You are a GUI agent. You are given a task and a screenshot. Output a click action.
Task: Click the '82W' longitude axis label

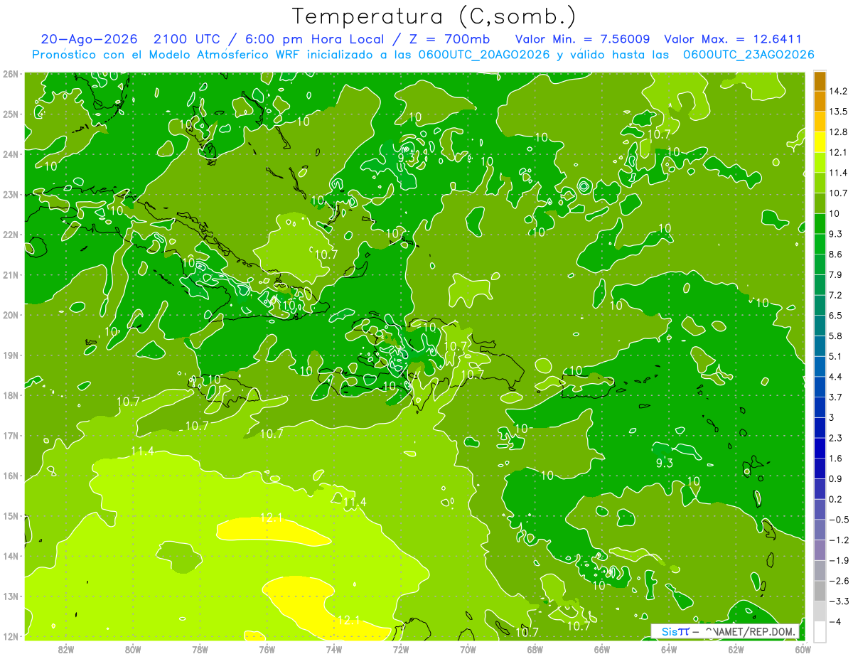tap(66, 650)
